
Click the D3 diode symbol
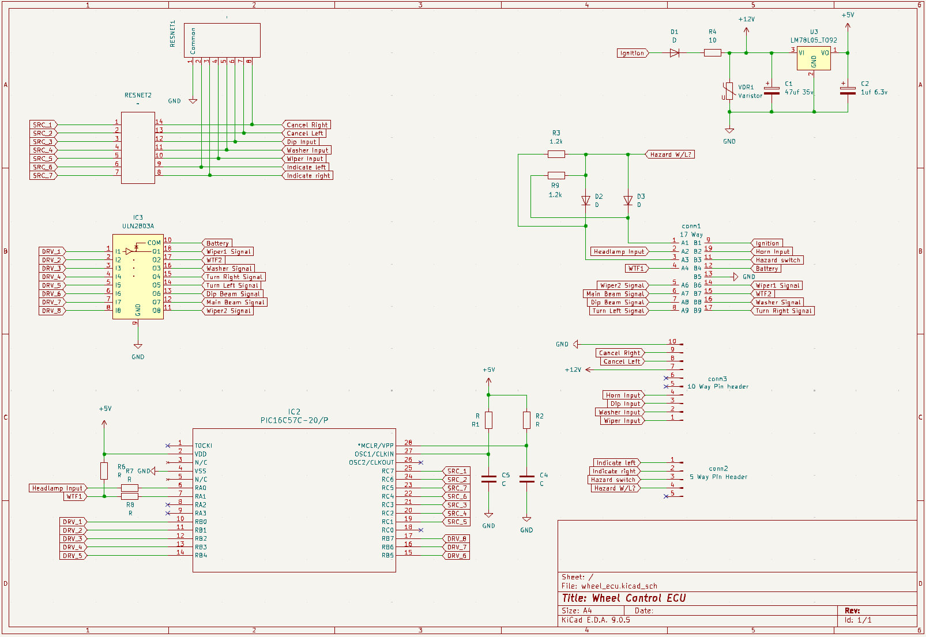[x=628, y=201]
